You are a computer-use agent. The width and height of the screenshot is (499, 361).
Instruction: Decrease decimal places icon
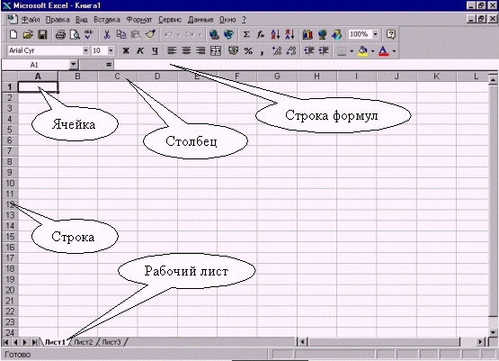[x=291, y=50]
